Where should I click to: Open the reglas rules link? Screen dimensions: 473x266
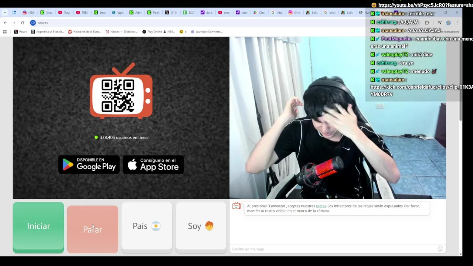[x=321, y=206]
